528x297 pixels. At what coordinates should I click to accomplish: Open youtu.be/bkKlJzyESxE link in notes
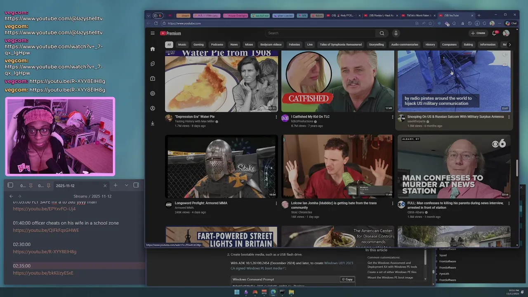click(x=43, y=273)
